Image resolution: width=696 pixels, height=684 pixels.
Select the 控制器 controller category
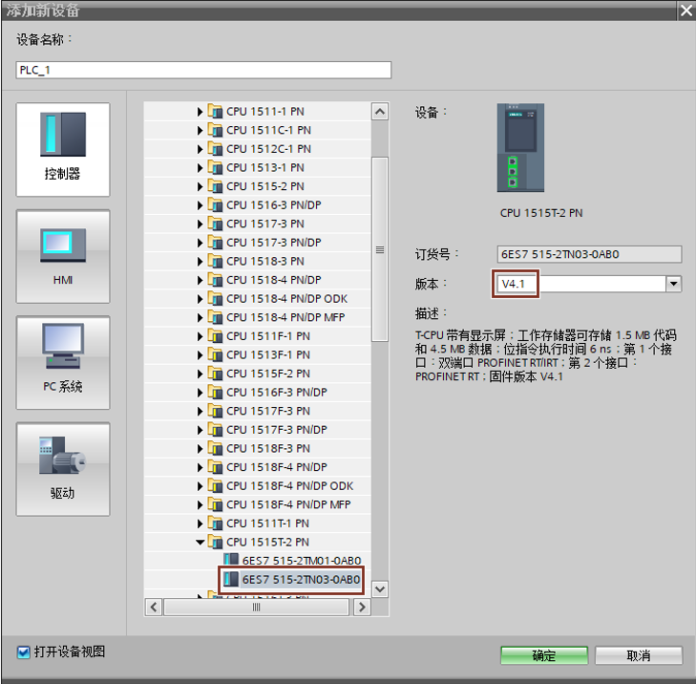(x=63, y=149)
